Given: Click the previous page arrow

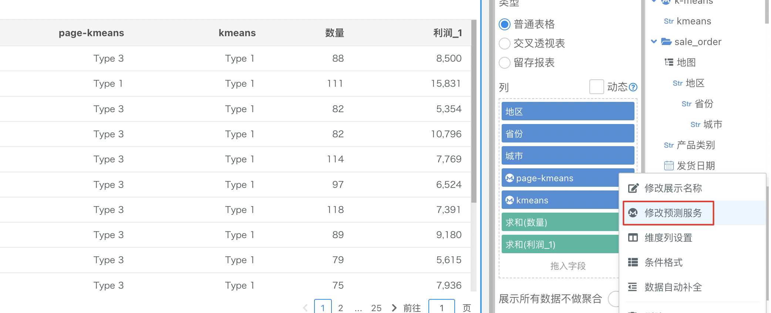Looking at the screenshot, I should click(305, 308).
